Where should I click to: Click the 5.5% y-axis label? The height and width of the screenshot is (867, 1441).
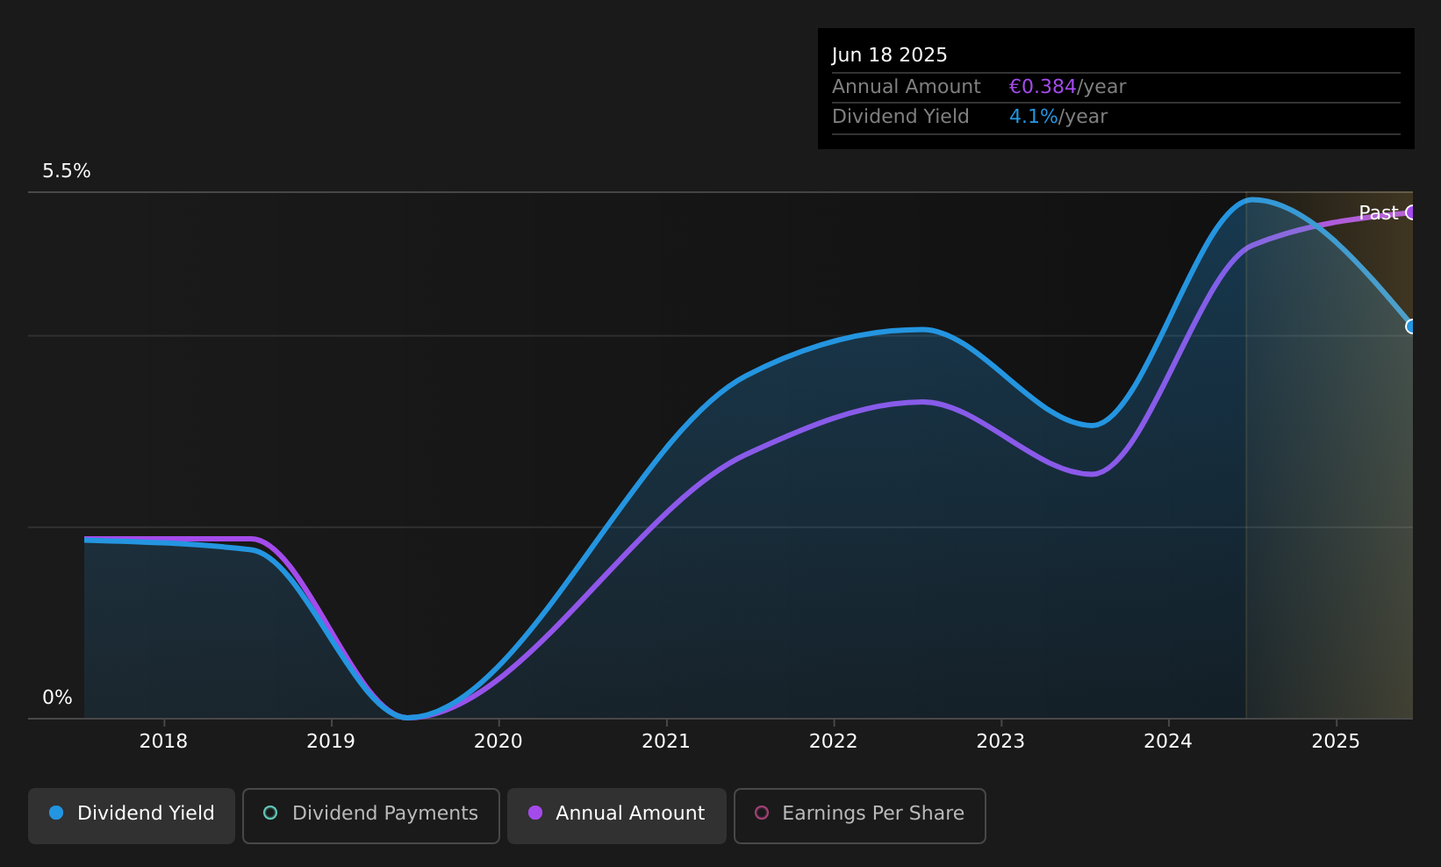coord(67,171)
